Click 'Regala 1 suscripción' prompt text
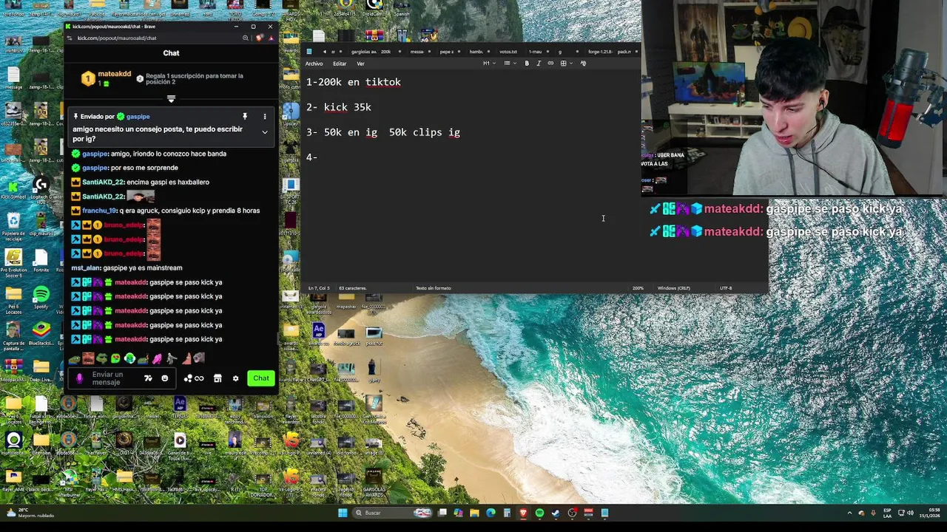 coord(194,79)
